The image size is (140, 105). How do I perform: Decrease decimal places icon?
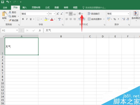coord(128,19)
